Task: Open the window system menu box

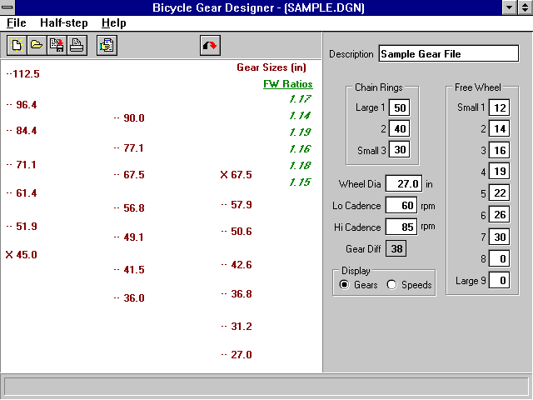Action: [8, 7]
